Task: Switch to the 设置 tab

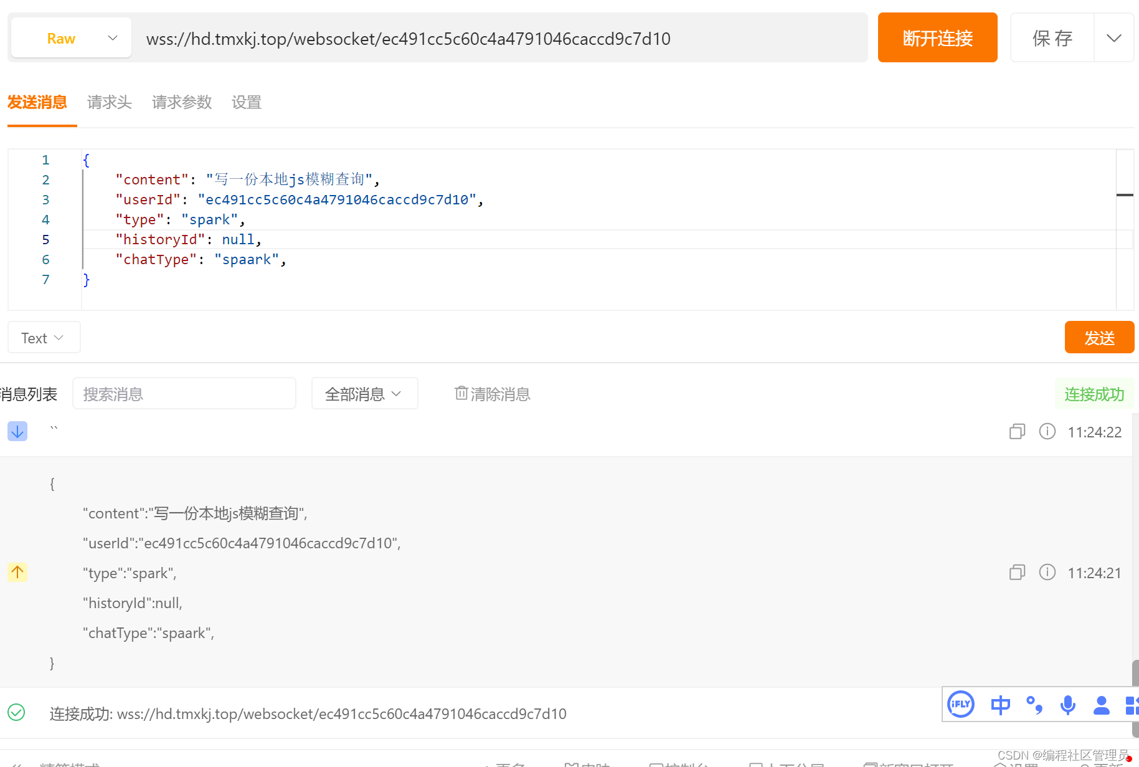Action: click(246, 102)
